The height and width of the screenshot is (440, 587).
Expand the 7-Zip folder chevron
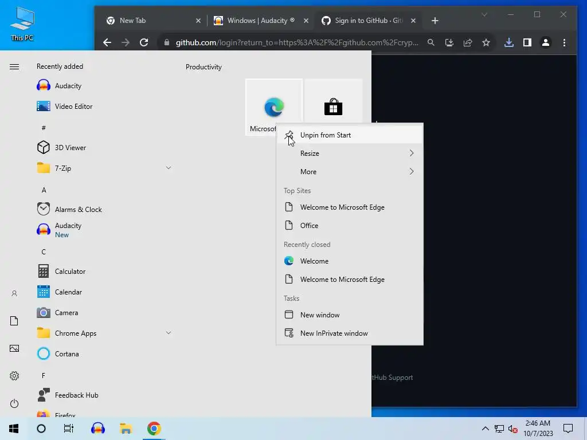pos(169,168)
